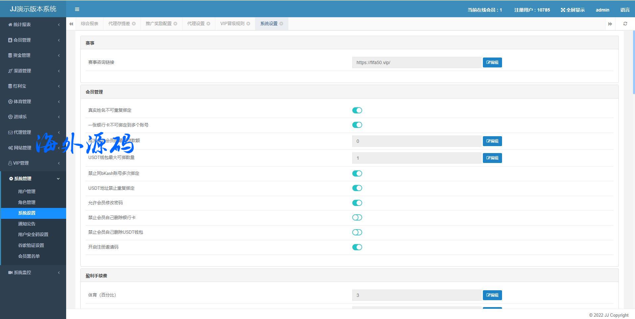Click 编辑 button for USDT钱包最大可绑数量
Viewport: 635px width, 319px height.
tap(492, 158)
